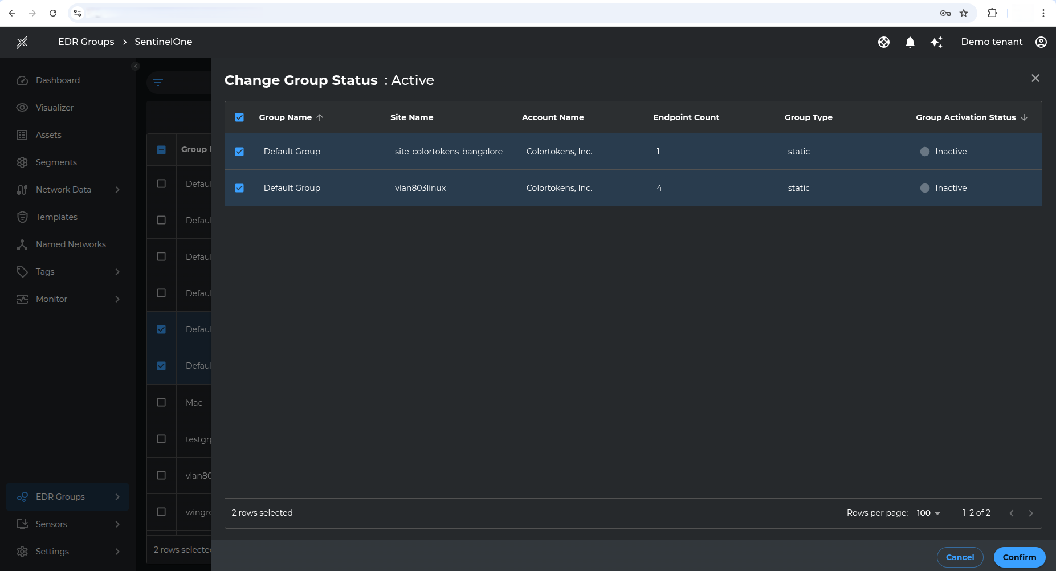Click the Visualizer eye icon in sidebar
This screenshot has width=1056, height=571.
click(22, 108)
